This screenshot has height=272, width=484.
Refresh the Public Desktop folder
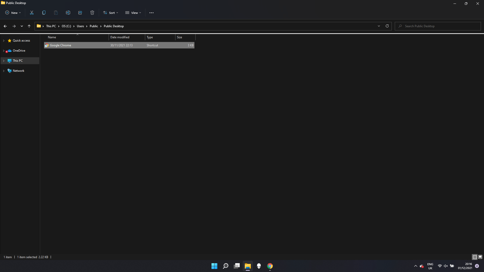(387, 26)
